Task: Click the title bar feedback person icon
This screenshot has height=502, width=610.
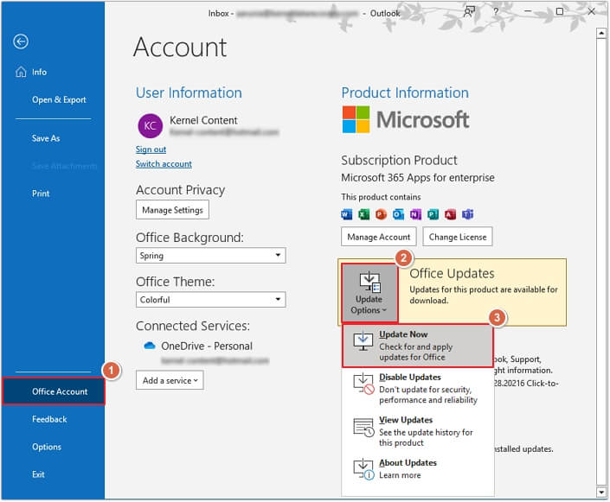Action: click(x=470, y=11)
